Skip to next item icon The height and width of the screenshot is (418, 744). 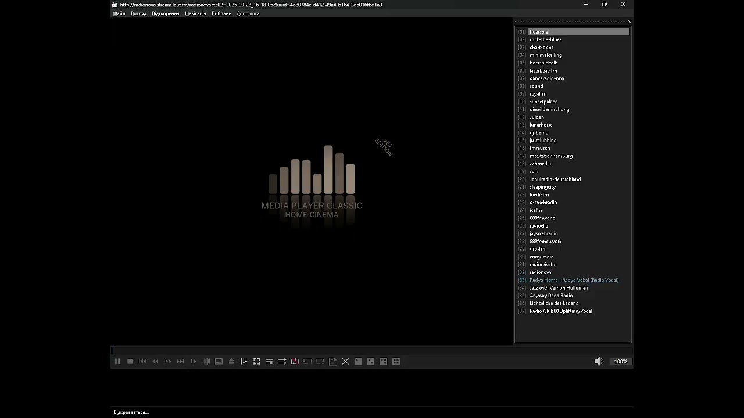(x=180, y=361)
